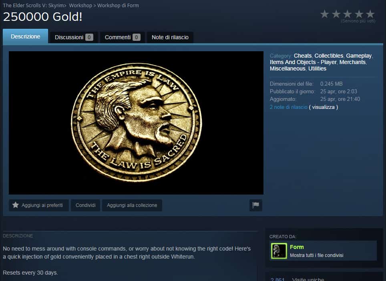The width and height of the screenshot is (386, 281).
Task: Open the Descrizione tab
Action: pyautogui.click(x=25, y=36)
